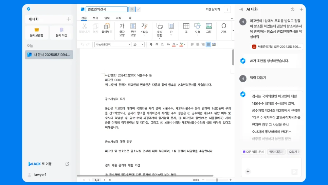Open the font color dropdown arrow
This screenshot has height=185, width=328.
click(x=177, y=45)
